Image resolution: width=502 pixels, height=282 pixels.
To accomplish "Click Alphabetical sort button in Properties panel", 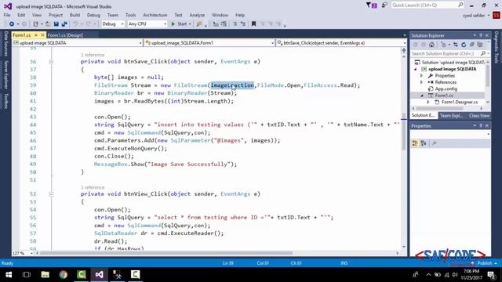I will tap(424, 143).
